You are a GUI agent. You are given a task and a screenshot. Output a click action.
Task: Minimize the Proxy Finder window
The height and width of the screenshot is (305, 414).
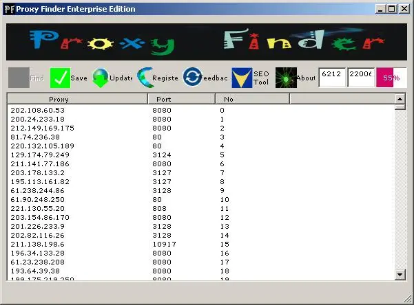coord(380,9)
